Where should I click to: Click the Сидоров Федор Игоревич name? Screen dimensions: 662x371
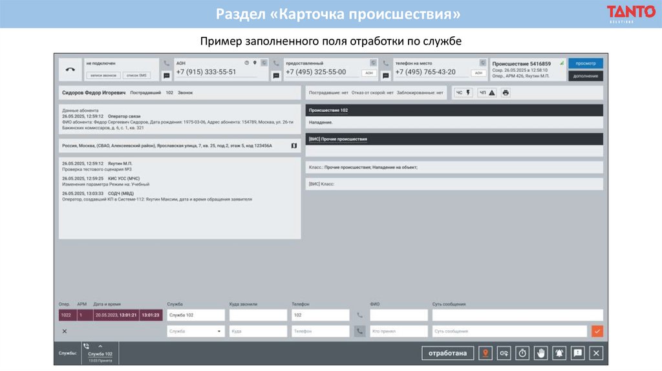tap(94, 92)
